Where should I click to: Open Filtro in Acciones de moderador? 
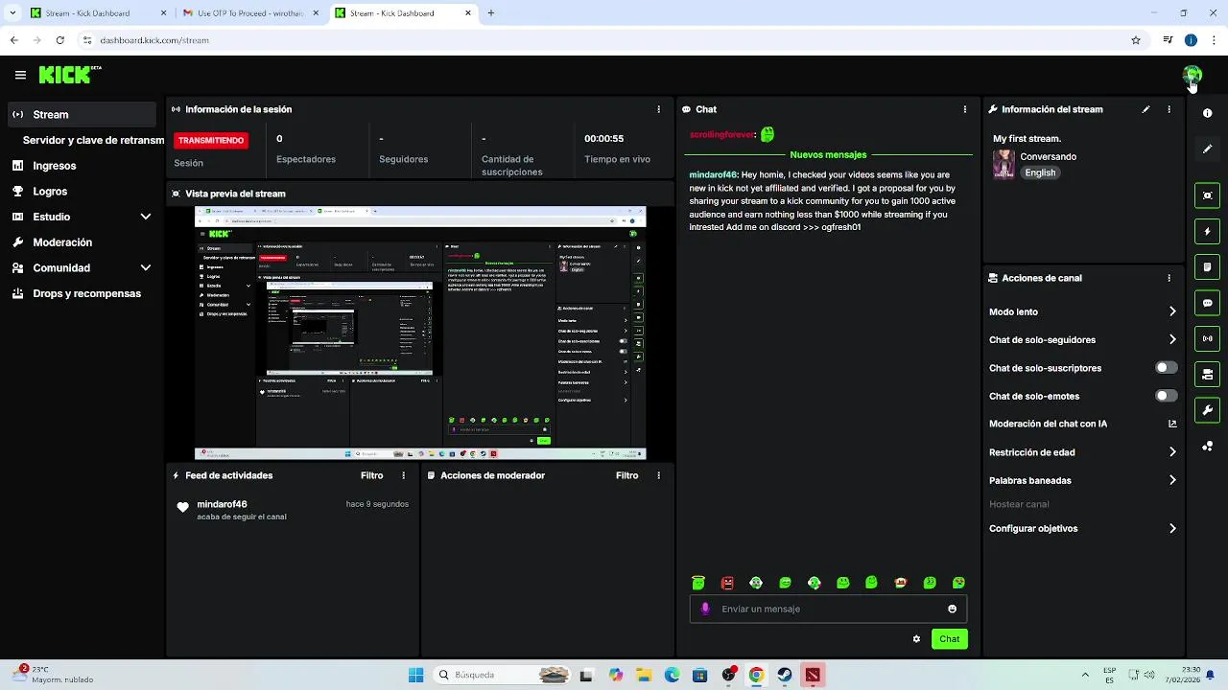[x=626, y=475]
